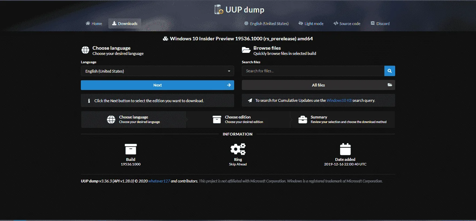Open the Discord link in the navbar
This screenshot has width=476, height=221.
click(x=380, y=24)
